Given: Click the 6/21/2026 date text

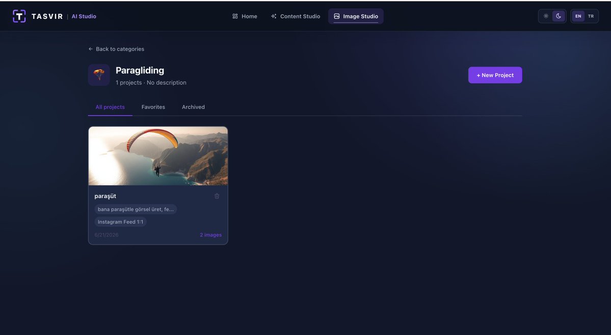Looking at the screenshot, I should (107, 235).
